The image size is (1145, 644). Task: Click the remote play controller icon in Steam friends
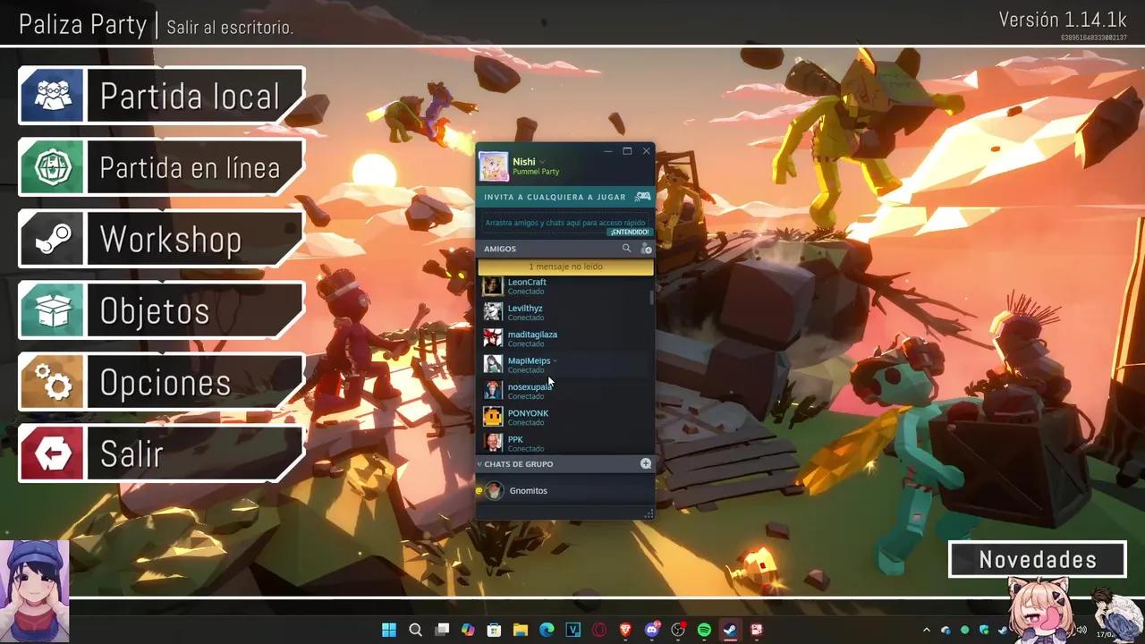point(642,197)
